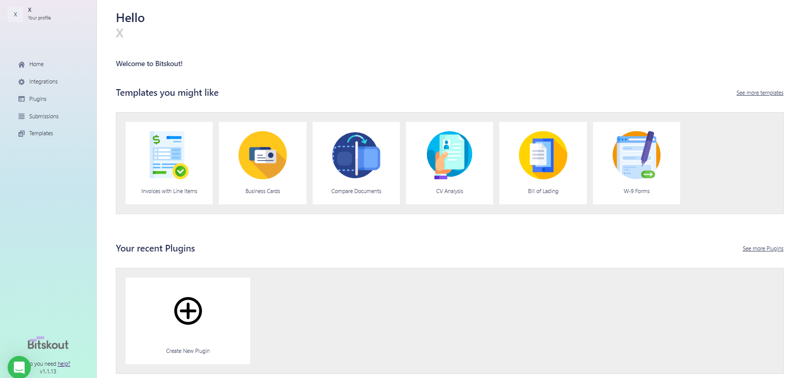Click the Compare Documents illustration
Image resolution: width=795 pixels, height=378 pixels.
click(x=356, y=155)
